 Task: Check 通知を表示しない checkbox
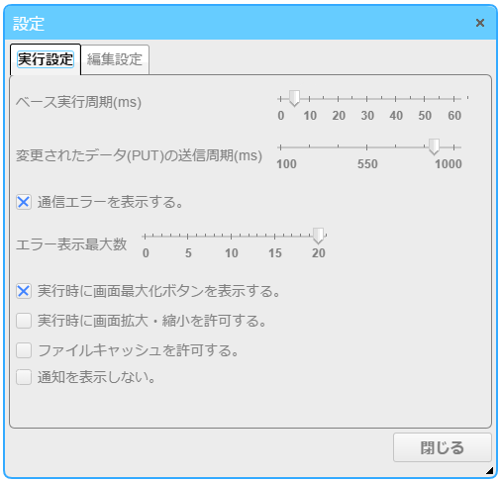(x=24, y=377)
